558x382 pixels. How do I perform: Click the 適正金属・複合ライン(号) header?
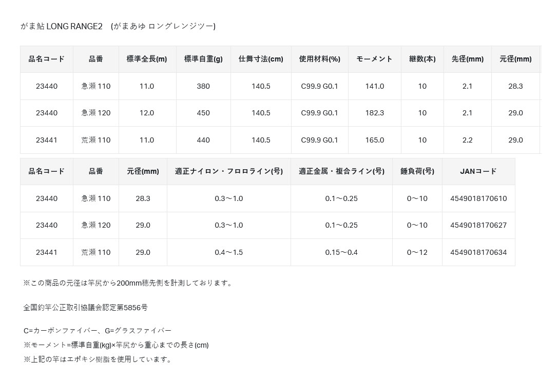(x=341, y=171)
